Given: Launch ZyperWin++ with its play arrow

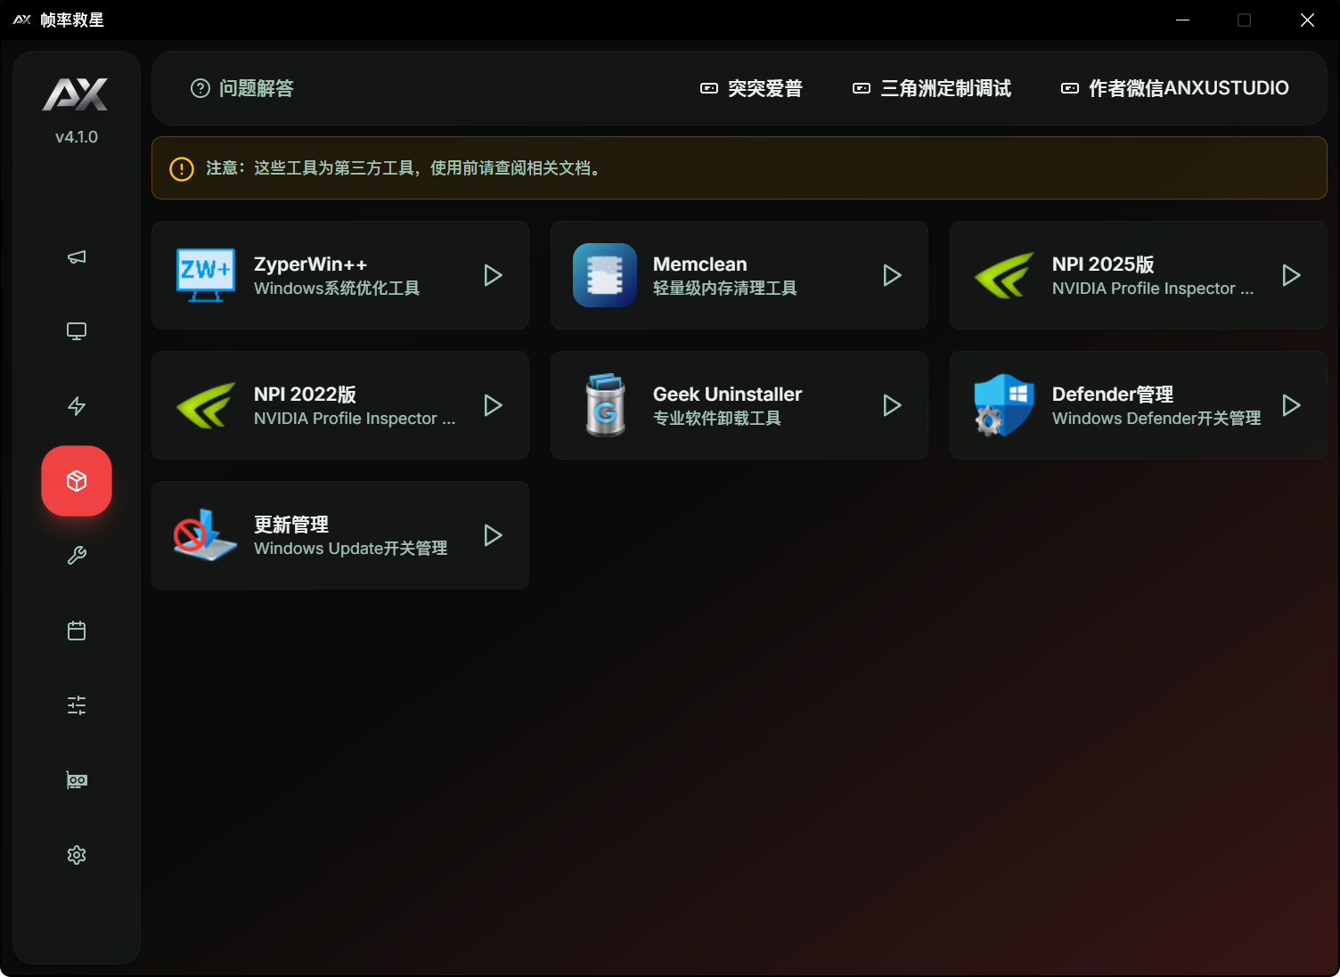Looking at the screenshot, I should (493, 275).
